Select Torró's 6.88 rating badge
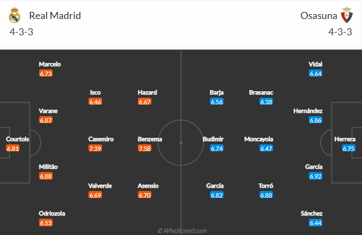362x235 pixels. click(266, 195)
